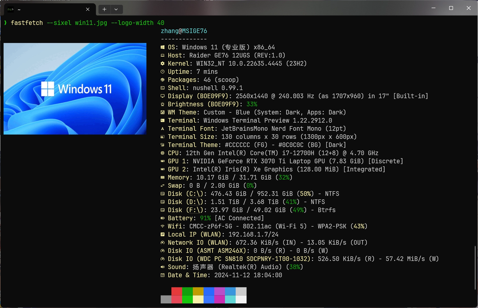Click the drive icon beside Disk (D:\)
Image resolution: width=478 pixels, height=308 pixels.
click(x=162, y=202)
